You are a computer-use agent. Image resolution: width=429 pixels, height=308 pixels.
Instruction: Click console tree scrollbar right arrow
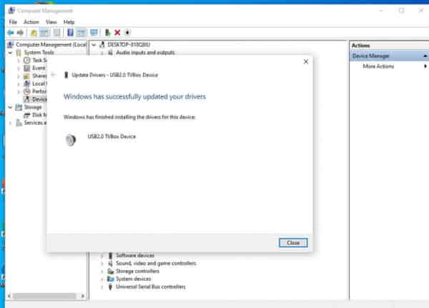pyautogui.click(x=83, y=296)
